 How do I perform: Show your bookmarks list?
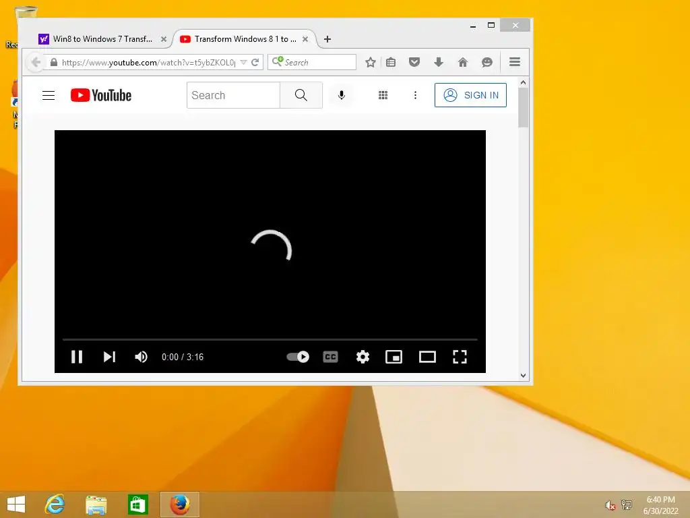[x=391, y=62]
